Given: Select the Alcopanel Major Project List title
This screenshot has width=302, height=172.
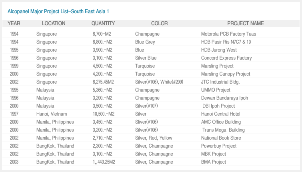Looking at the screenshot, I should [x=58, y=11].
